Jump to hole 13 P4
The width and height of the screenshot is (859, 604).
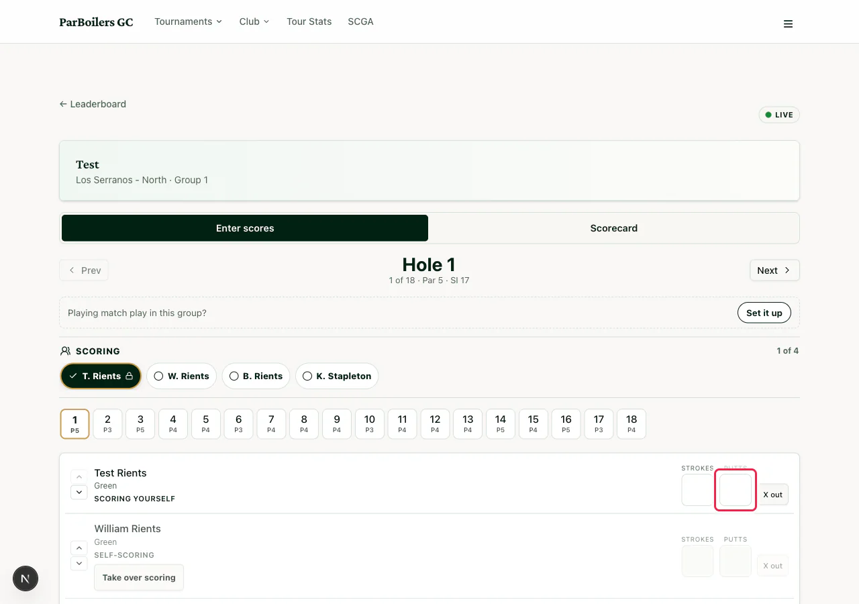coord(468,424)
